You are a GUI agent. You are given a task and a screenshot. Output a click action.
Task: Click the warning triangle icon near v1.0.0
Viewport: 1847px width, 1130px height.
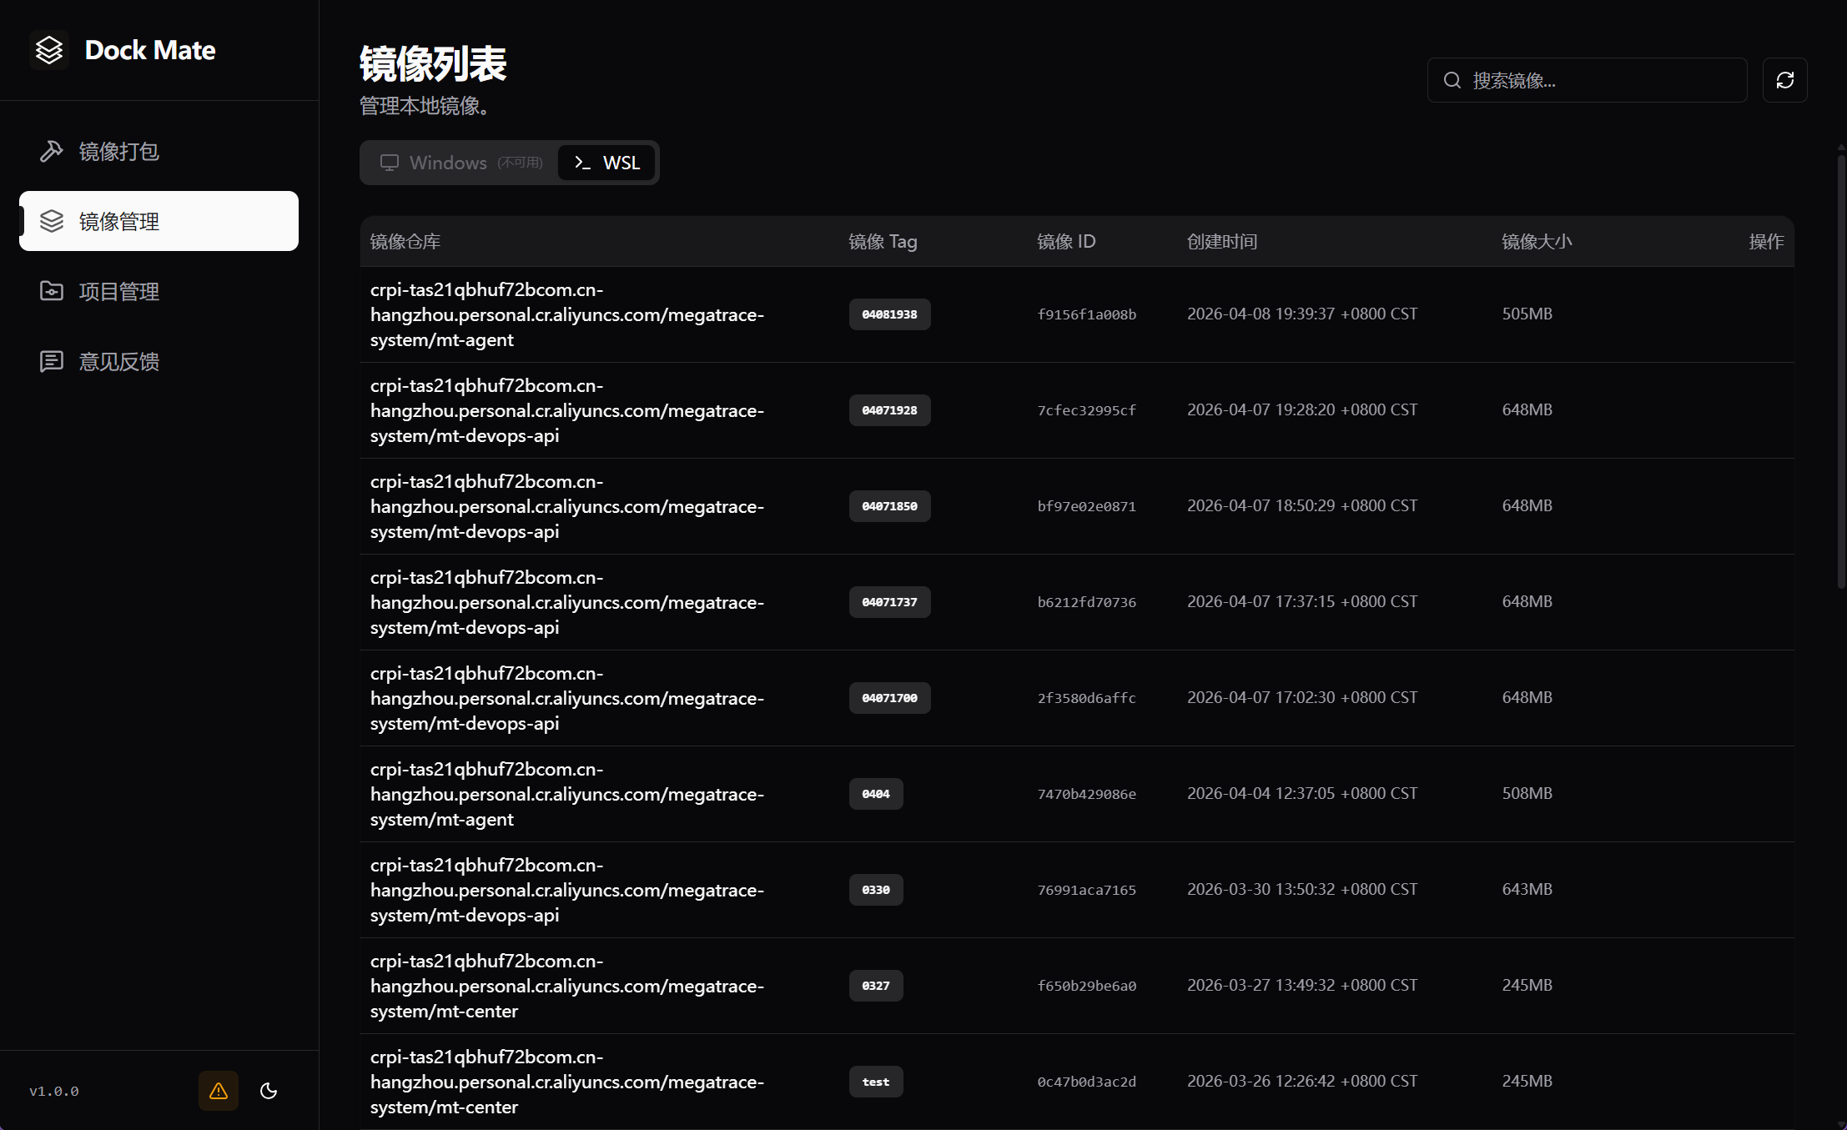tap(218, 1091)
